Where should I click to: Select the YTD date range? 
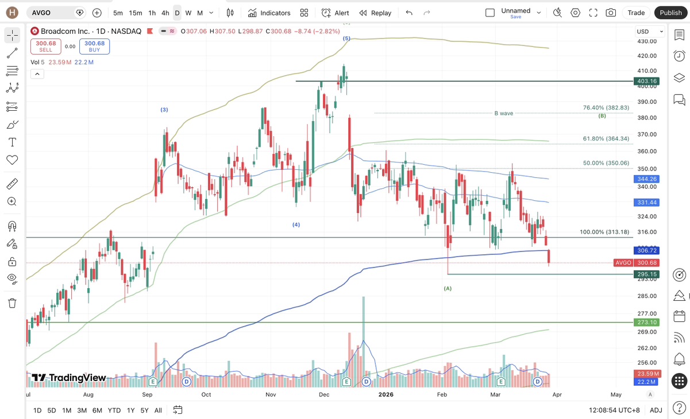tap(114, 410)
